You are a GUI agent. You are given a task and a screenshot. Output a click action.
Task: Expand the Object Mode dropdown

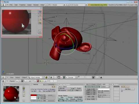tap(36, 77)
